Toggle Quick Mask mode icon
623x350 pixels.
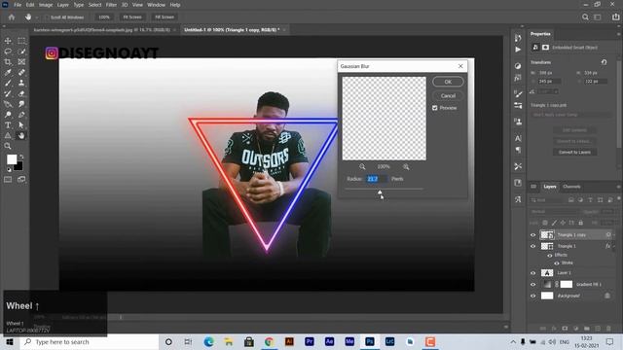tap(8, 179)
